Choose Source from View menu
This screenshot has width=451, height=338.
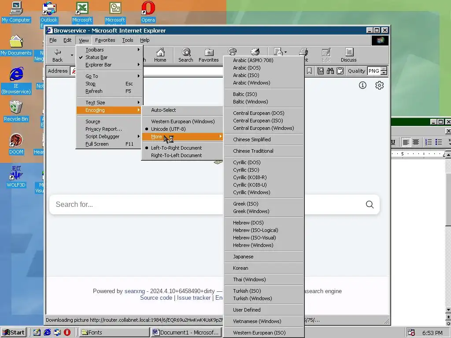pos(109,121)
